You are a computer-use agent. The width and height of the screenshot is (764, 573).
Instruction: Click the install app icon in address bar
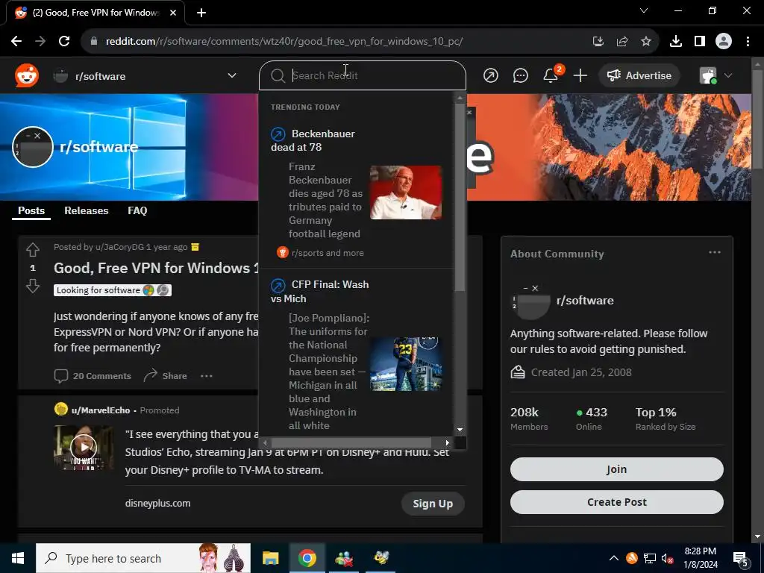tap(598, 42)
